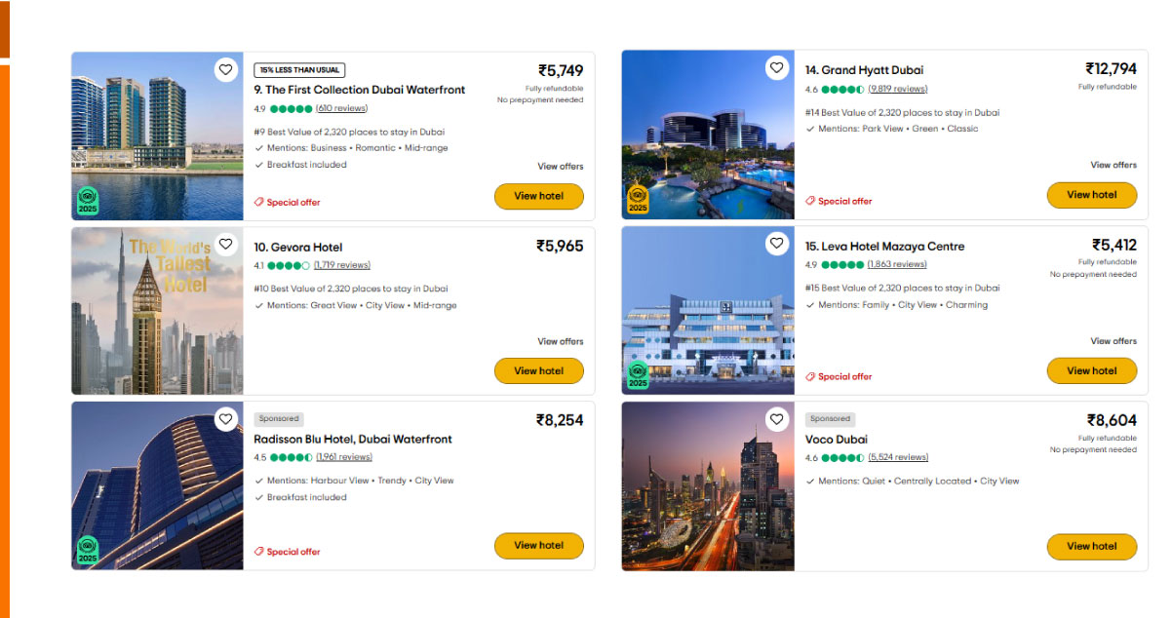Open the Voco Dubai skyline thumbnail
This screenshot has height=618, width=1172.
point(707,485)
